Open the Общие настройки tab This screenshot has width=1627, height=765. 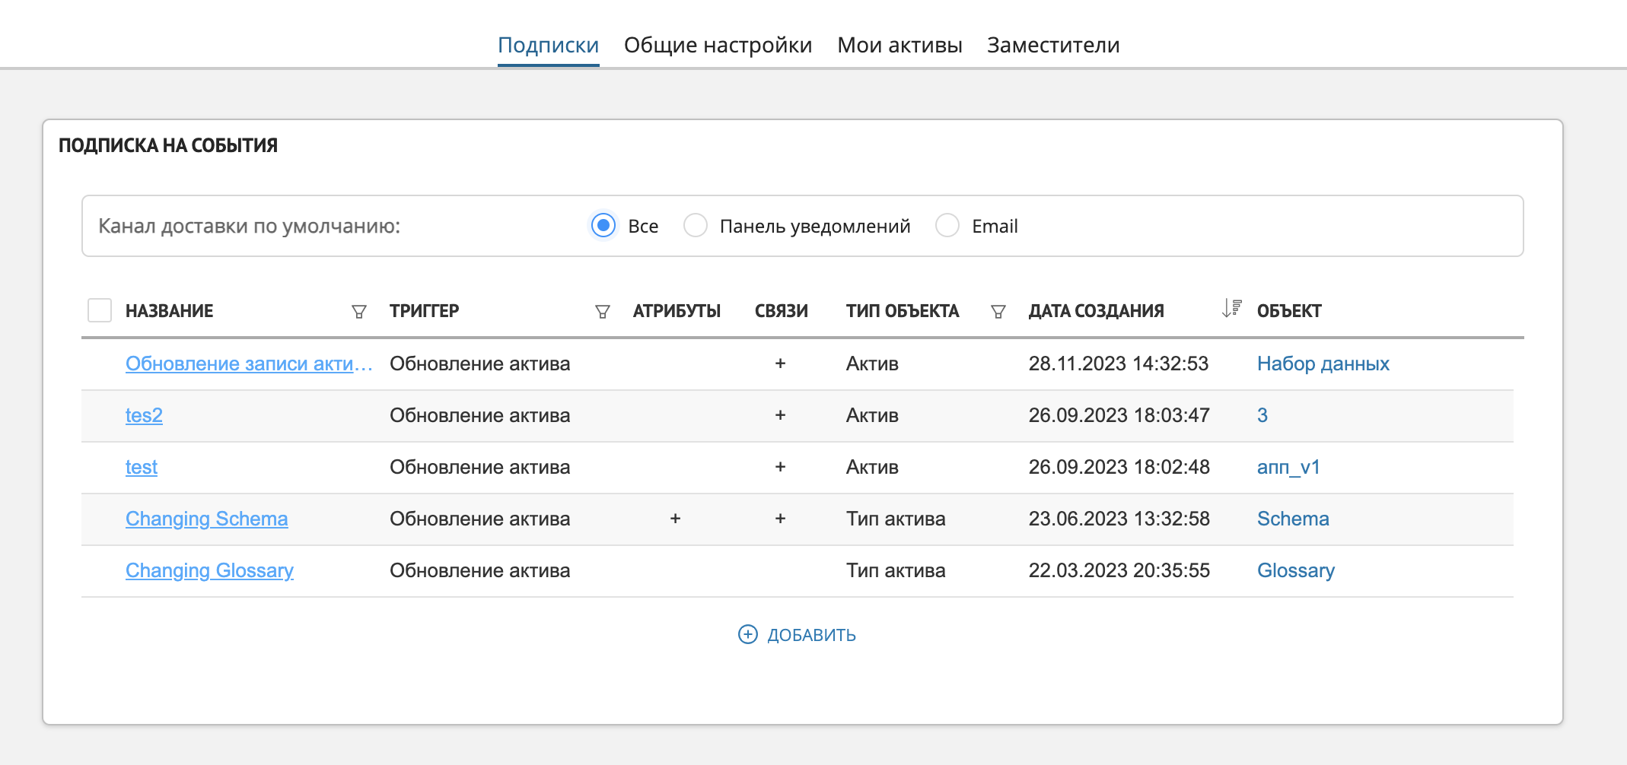point(718,45)
